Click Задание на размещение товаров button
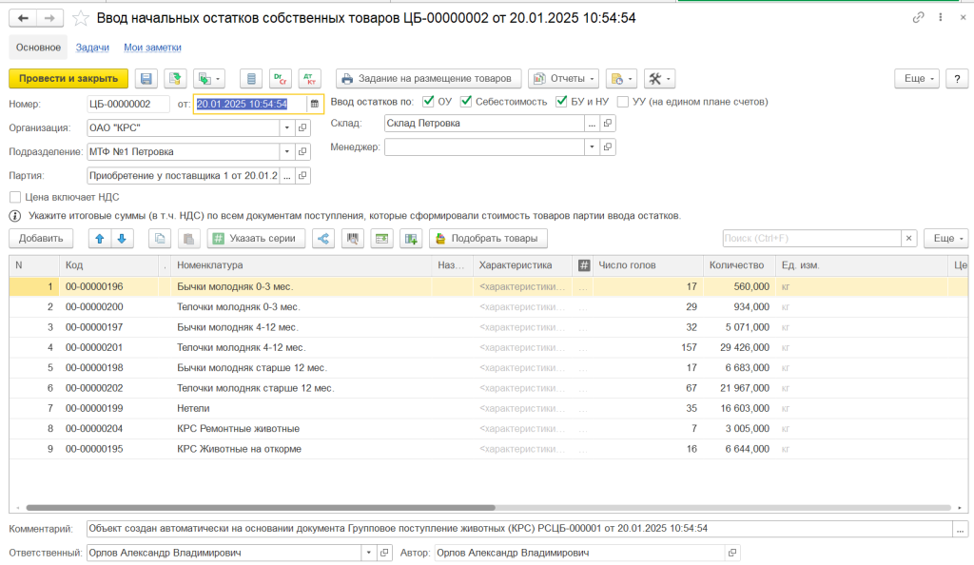 click(429, 79)
